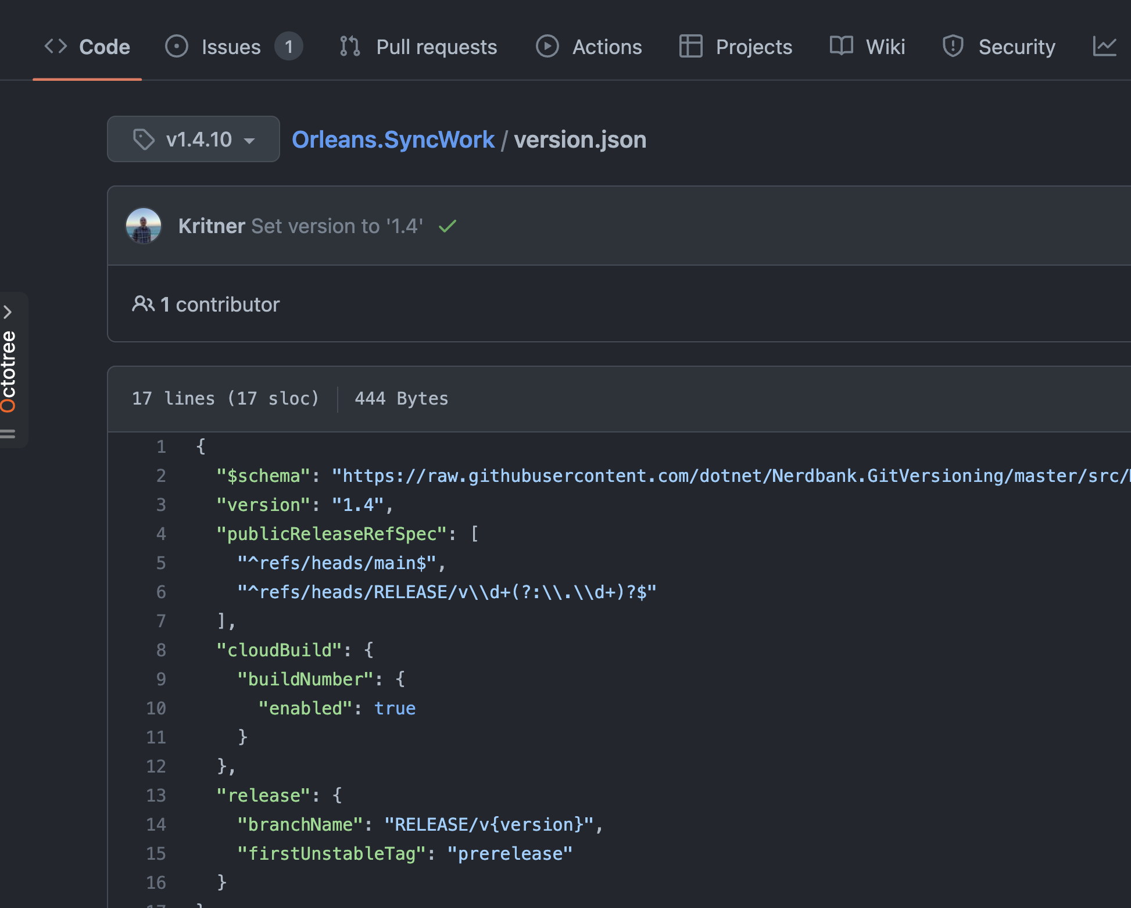Click the Issues circle icon
Image resolution: width=1131 pixels, height=908 pixels.
click(x=177, y=47)
